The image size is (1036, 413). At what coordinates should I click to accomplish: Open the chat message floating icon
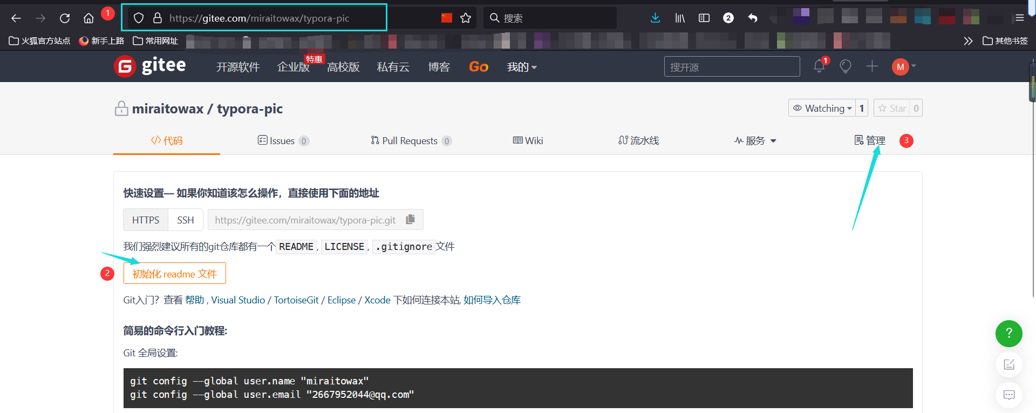tap(1009, 395)
